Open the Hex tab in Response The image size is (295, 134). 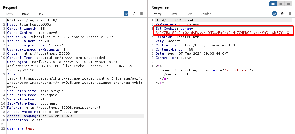pyautogui.click(x=189, y=14)
